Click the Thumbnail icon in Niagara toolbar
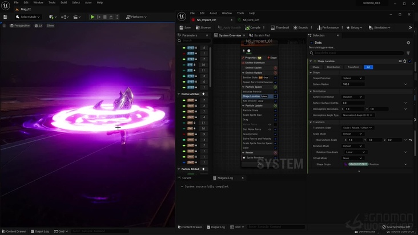The width and height of the screenshot is (418, 235). pos(272,27)
